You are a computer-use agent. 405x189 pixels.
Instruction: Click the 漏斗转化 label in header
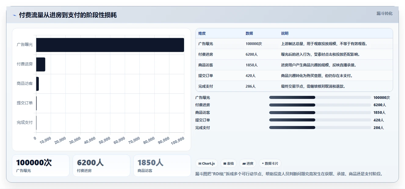coord(384,13)
